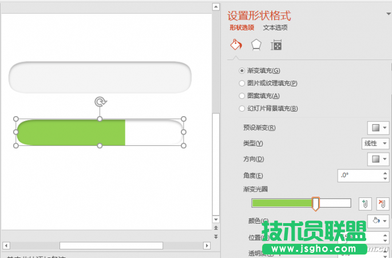Click the vertical scrollbar up arrow
The image size is (392, 258).
pos(216,7)
